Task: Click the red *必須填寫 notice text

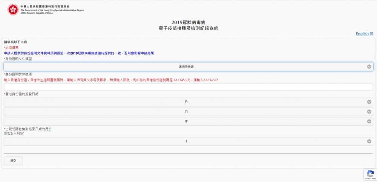Action: [11, 48]
